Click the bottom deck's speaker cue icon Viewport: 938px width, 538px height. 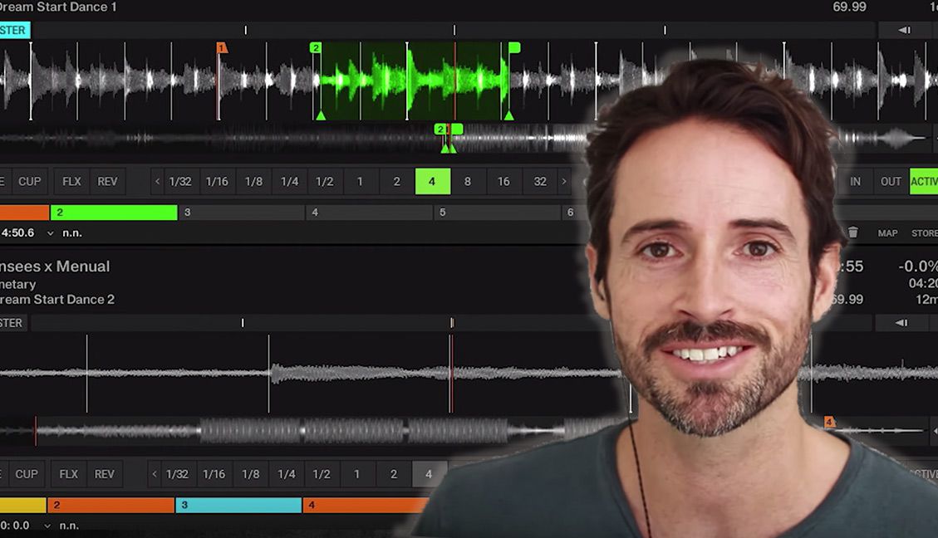tap(901, 323)
